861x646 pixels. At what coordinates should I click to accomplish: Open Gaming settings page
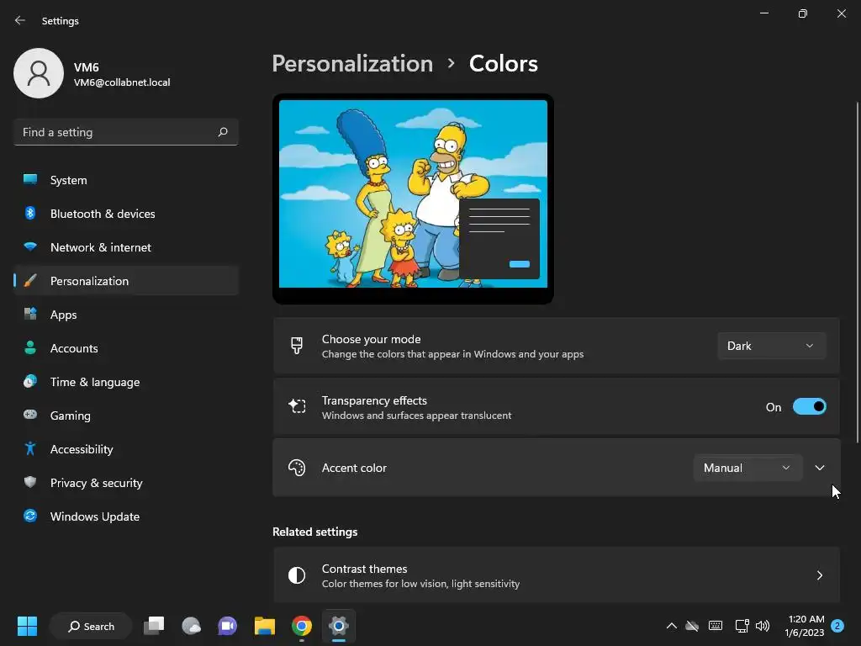pyautogui.click(x=126, y=415)
